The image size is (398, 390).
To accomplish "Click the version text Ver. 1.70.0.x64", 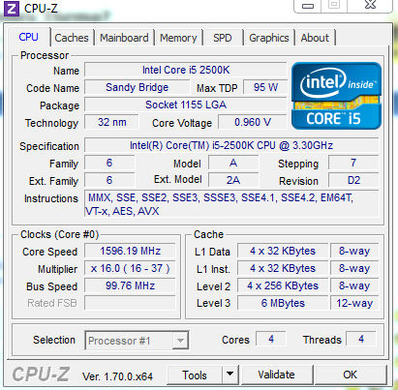I will pyautogui.click(x=117, y=376).
